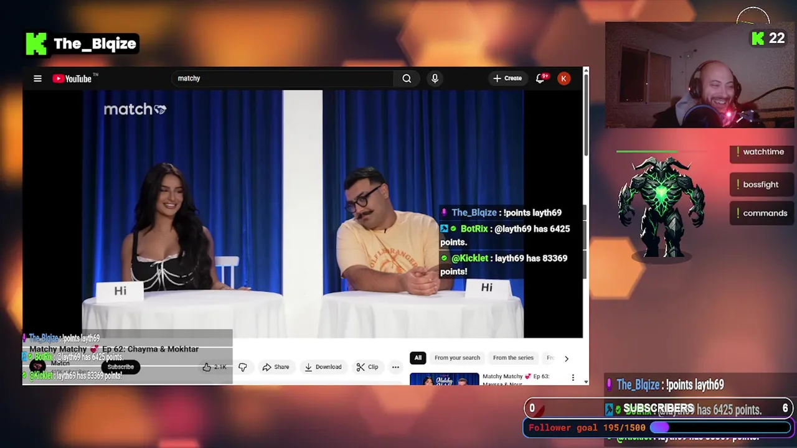The height and width of the screenshot is (448, 797).
Task: Open the kebab menu beside Ep 63 video
Action: [x=573, y=377]
